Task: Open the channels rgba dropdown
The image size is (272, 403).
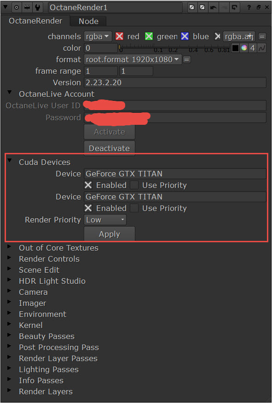Action: 98,36
